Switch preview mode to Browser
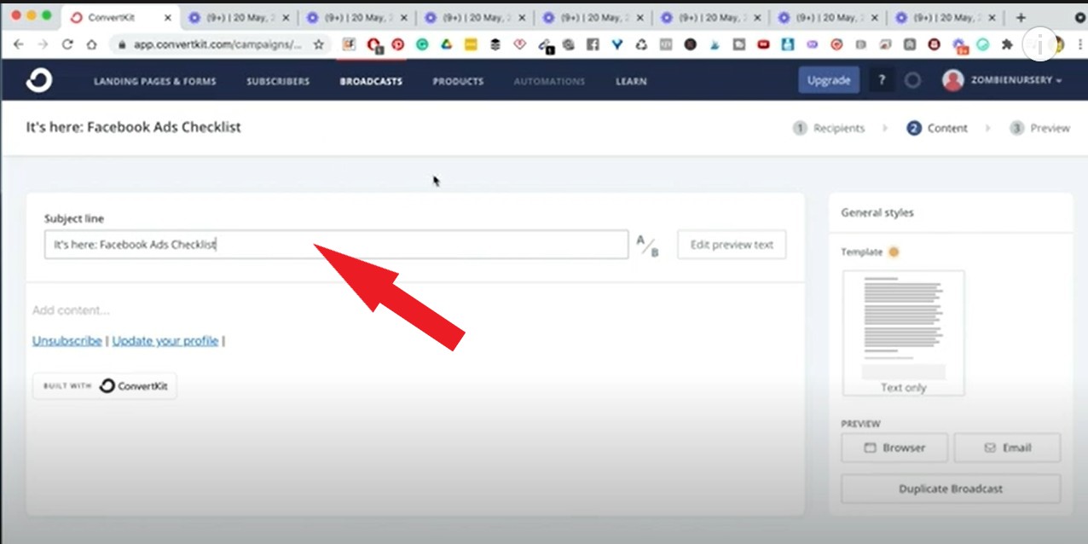1088x544 pixels. pyautogui.click(x=894, y=447)
